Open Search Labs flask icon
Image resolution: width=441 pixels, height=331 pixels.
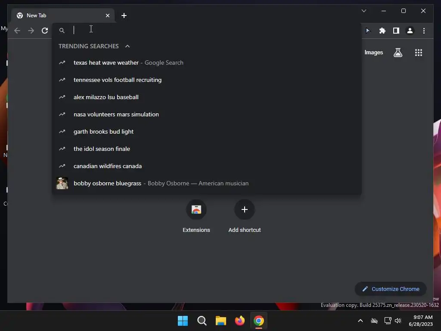pos(398,53)
